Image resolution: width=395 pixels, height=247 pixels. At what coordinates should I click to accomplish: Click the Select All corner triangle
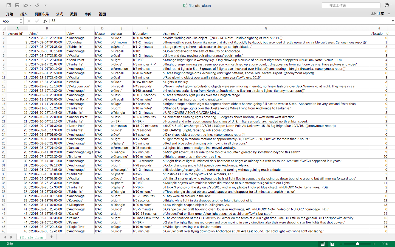pyautogui.click(x=4, y=28)
